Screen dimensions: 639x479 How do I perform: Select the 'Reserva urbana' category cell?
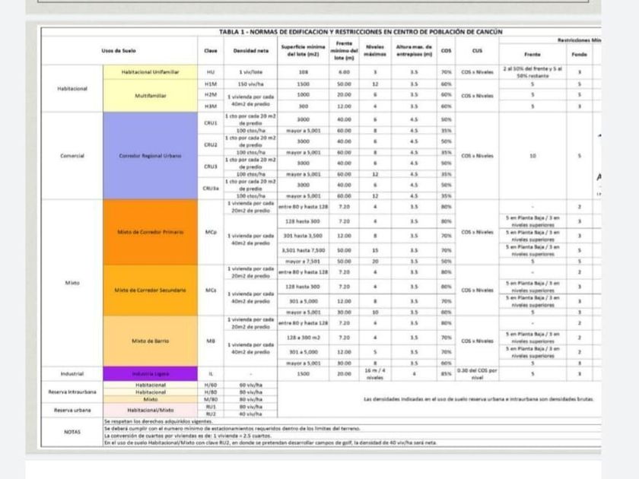(x=72, y=410)
